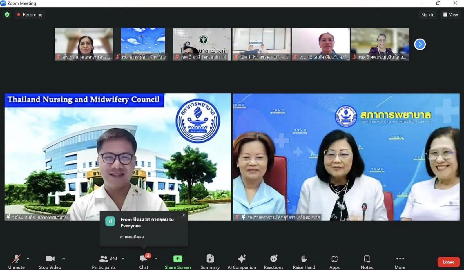464x270 pixels.
Task: Expand the arrow beside Participants count
Action: tap(123, 258)
